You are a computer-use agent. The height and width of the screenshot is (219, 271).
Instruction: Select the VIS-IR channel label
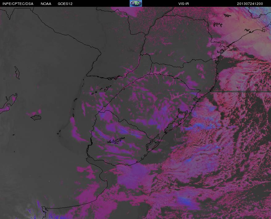[x=184, y=4]
